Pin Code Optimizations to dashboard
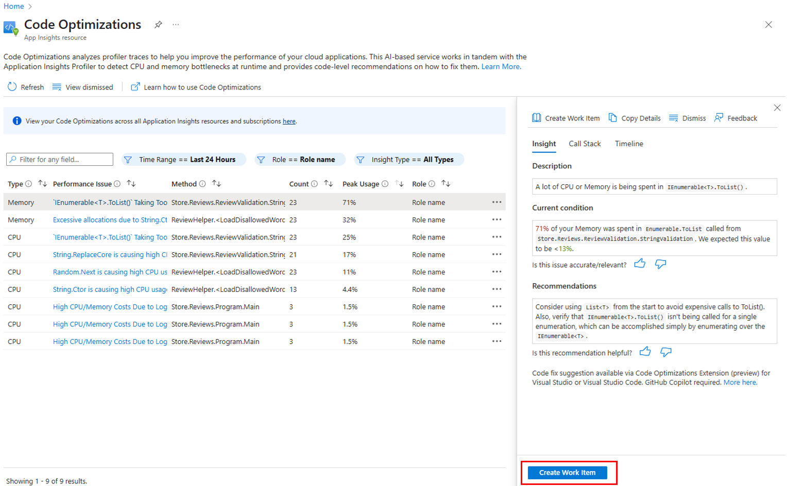 click(x=158, y=24)
